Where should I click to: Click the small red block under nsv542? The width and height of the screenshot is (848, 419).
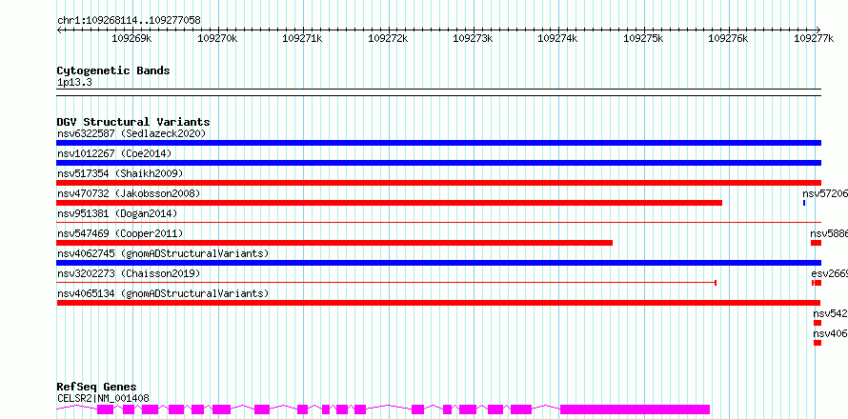coord(818,323)
